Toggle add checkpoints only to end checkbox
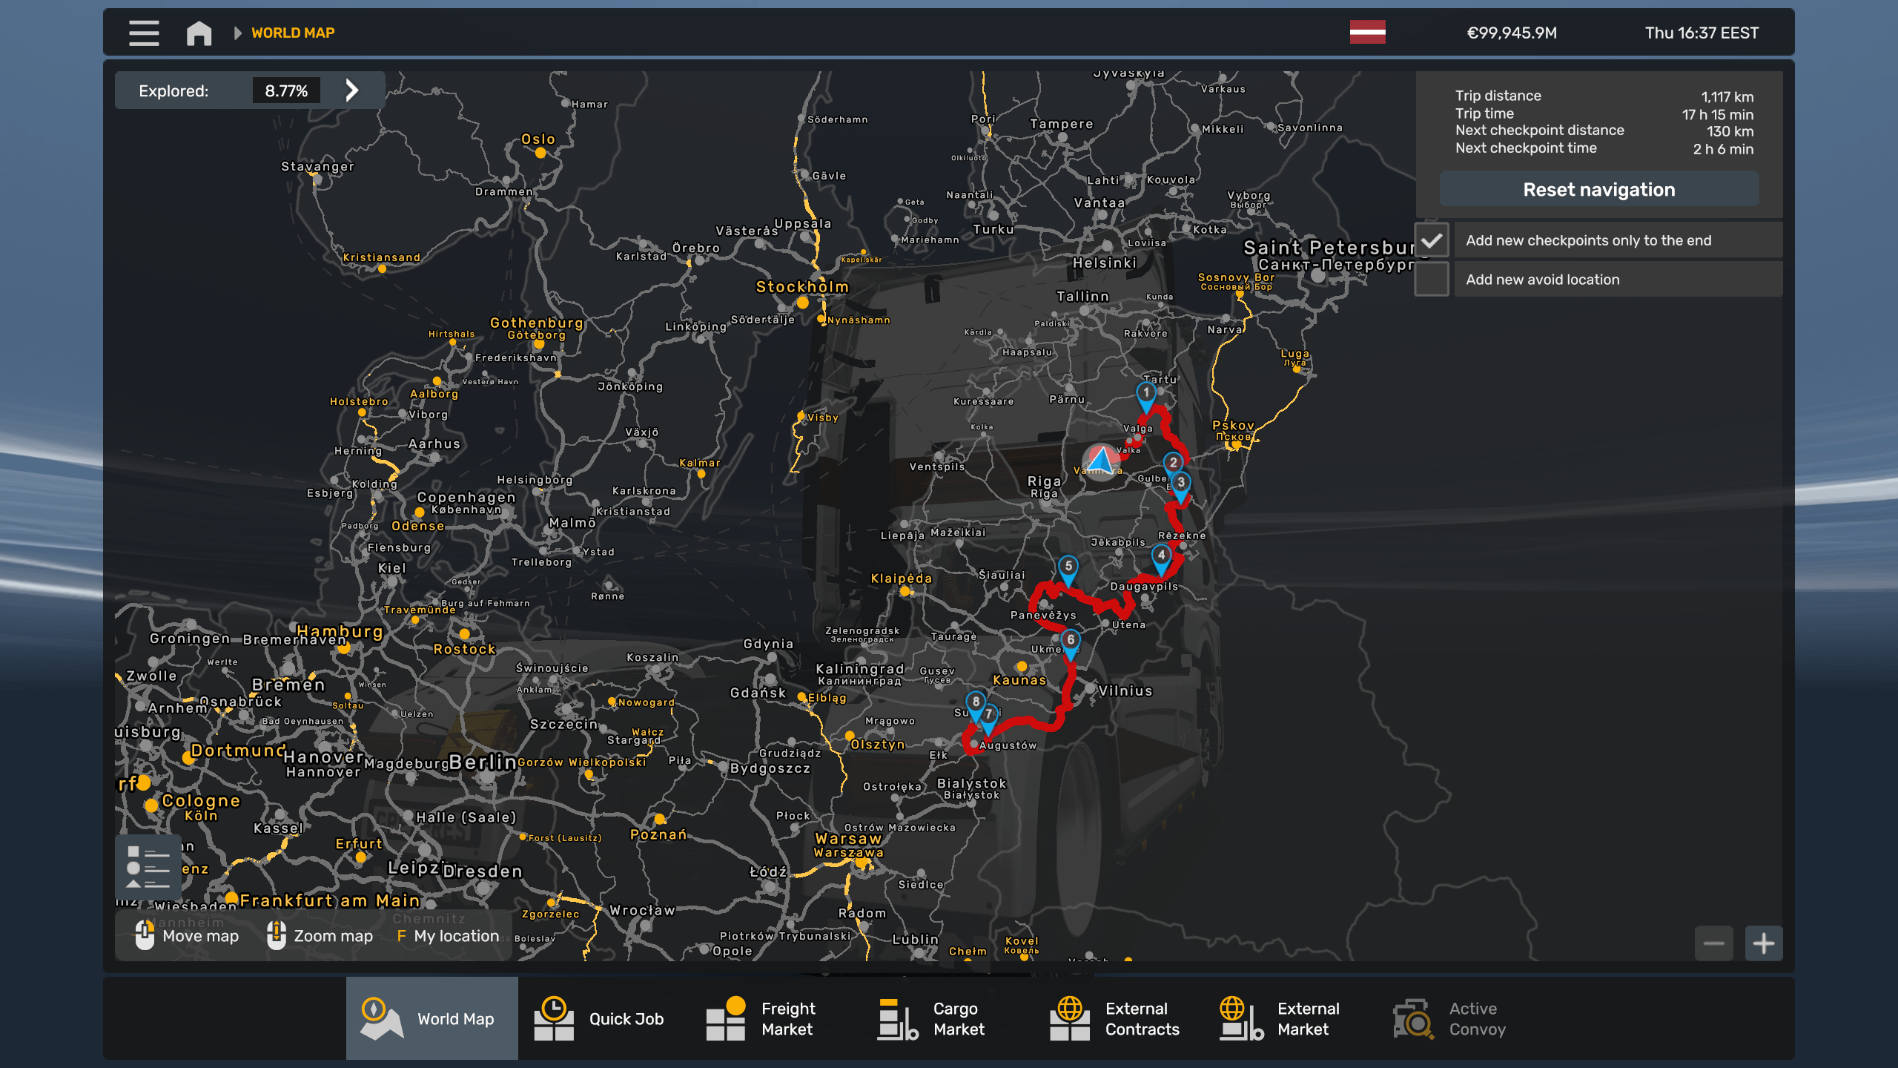Image resolution: width=1898 pixels, height=1068 pixels. (1432, 240)
